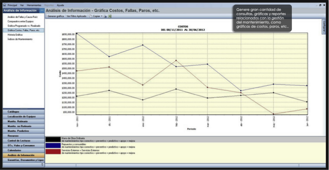
Task: Click the Excel export icon
Action: [110, 16]
